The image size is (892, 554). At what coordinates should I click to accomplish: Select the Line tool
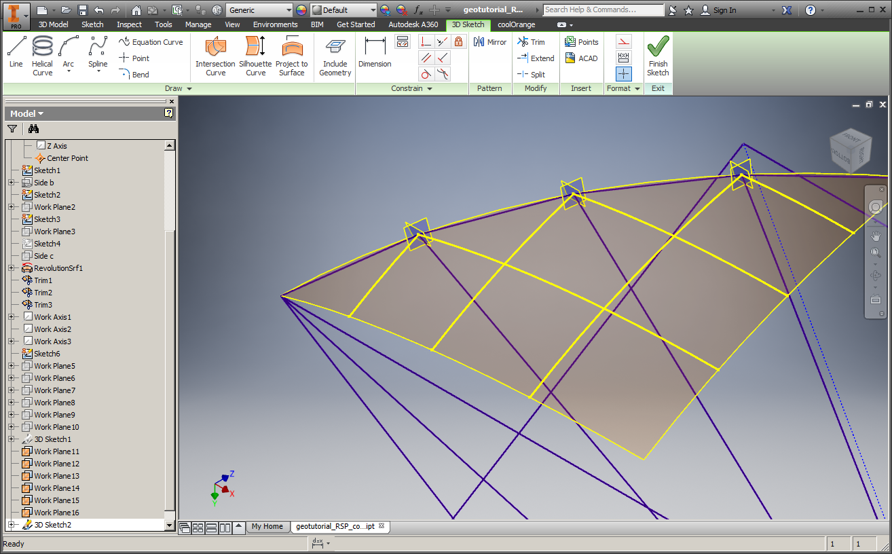pos(16,53)
